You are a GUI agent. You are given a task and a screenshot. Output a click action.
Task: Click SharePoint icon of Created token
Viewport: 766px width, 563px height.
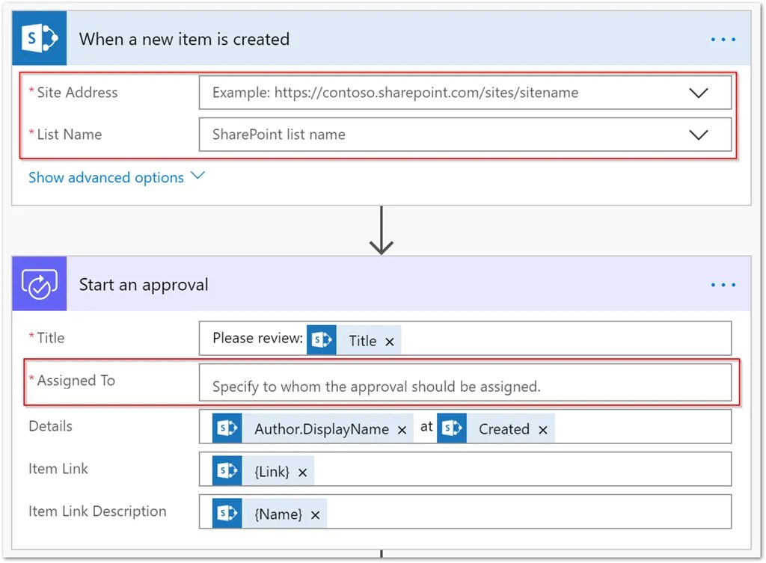(x=452, y=428)
